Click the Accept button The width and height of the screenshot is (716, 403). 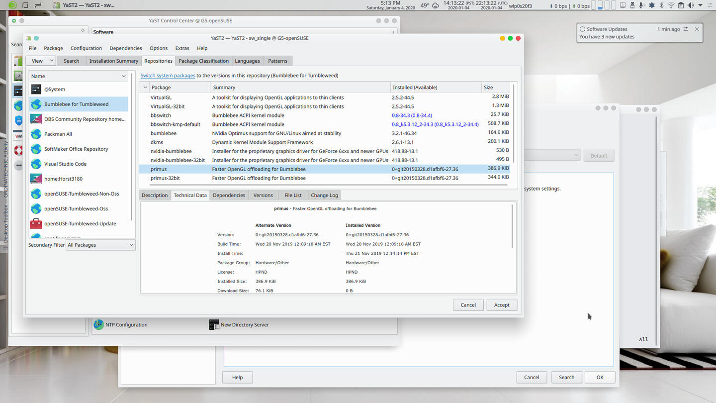[502, 305]
